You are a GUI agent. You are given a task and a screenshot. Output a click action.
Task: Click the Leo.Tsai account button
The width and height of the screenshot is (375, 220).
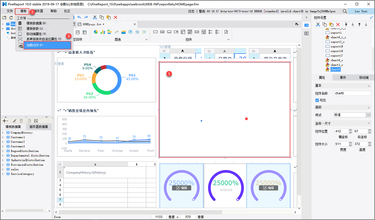pyautogui.click(x=361, y=11)
